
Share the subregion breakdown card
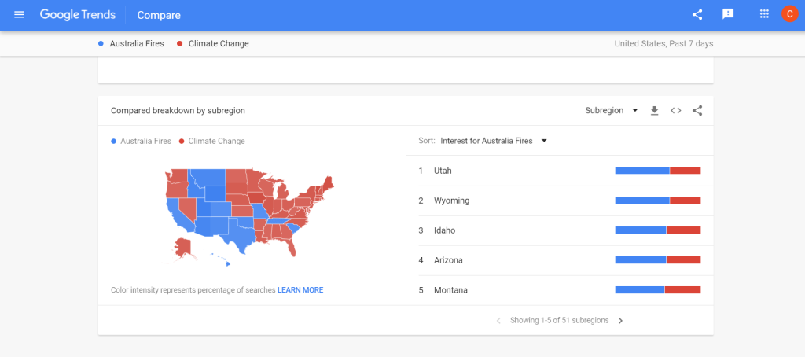click(x=697, y=111)
